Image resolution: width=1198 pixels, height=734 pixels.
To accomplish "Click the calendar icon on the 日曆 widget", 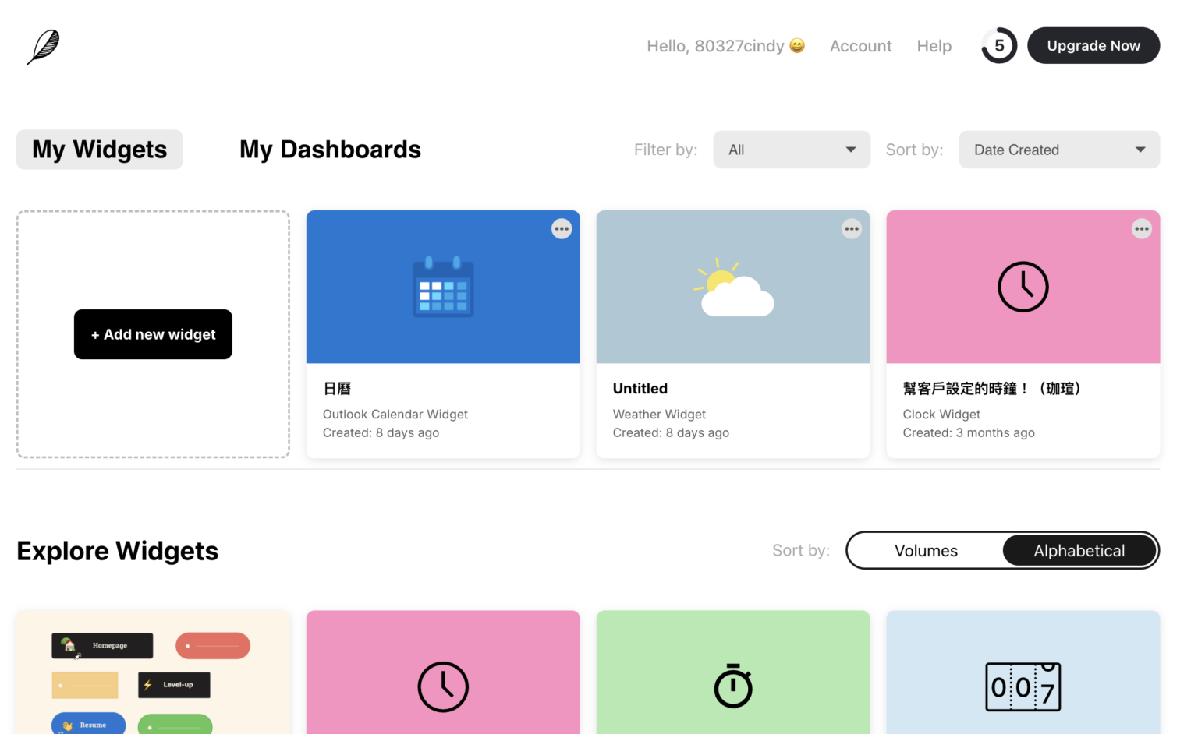I will click(443, 287).
